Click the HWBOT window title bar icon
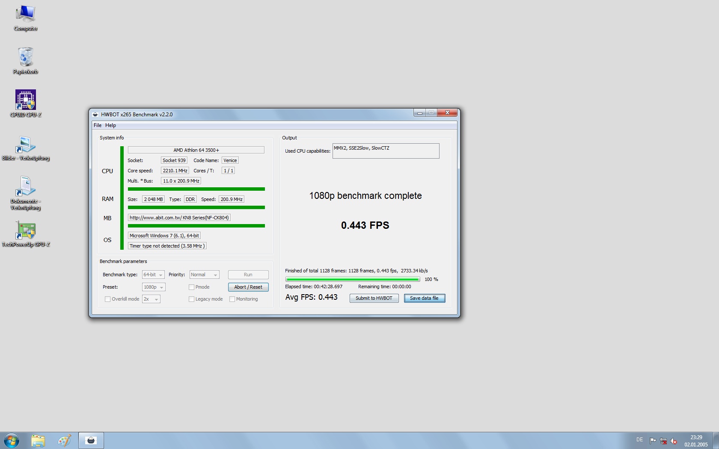719x449 pixels. (95, 114)
